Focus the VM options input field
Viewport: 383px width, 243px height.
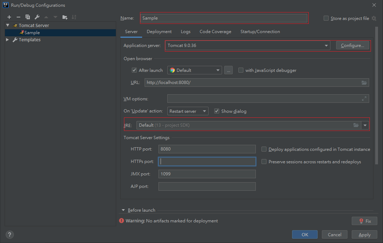coord(268,99)
